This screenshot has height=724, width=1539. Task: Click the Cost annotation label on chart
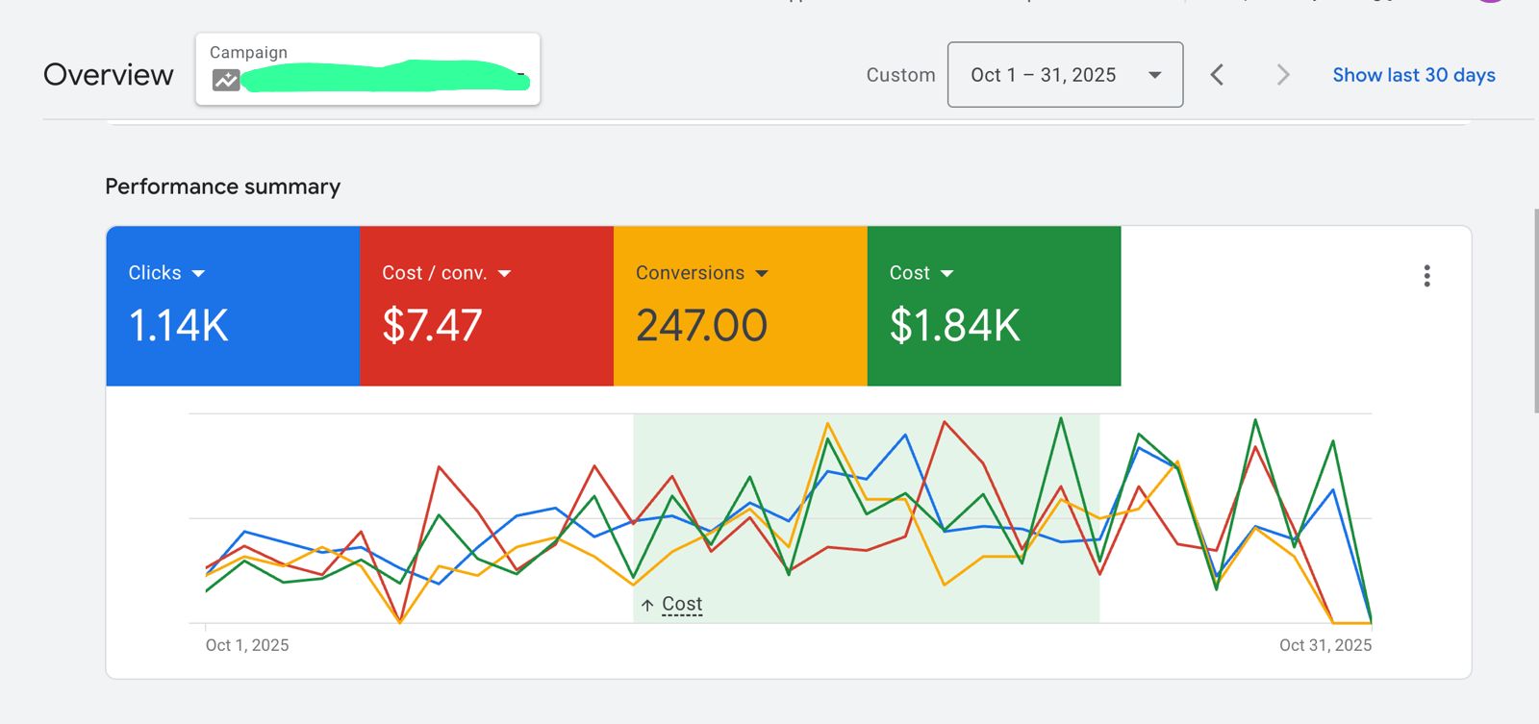tap(682, 604)
